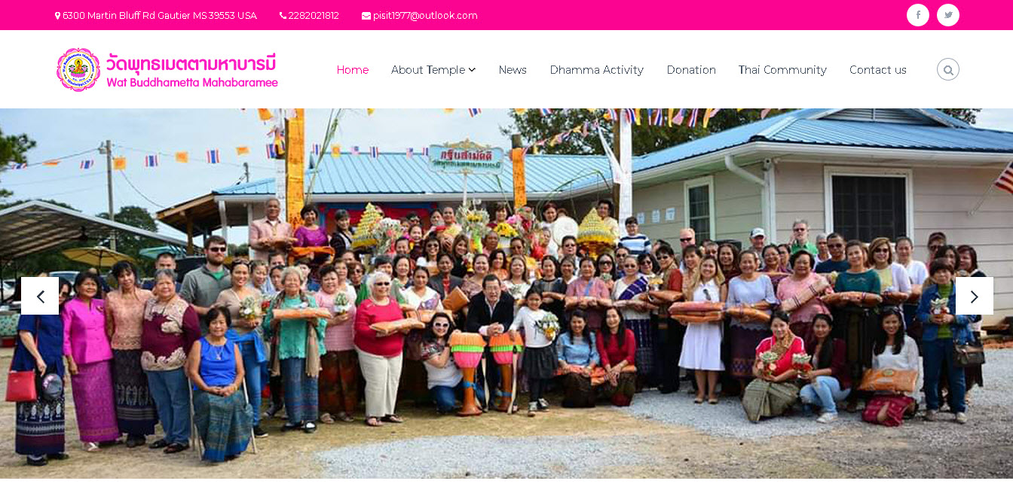The image size is (1013, 487).
Task: Click the Wat Buddhametta Mahabaramee logo emblem
Action: point(78,69)
